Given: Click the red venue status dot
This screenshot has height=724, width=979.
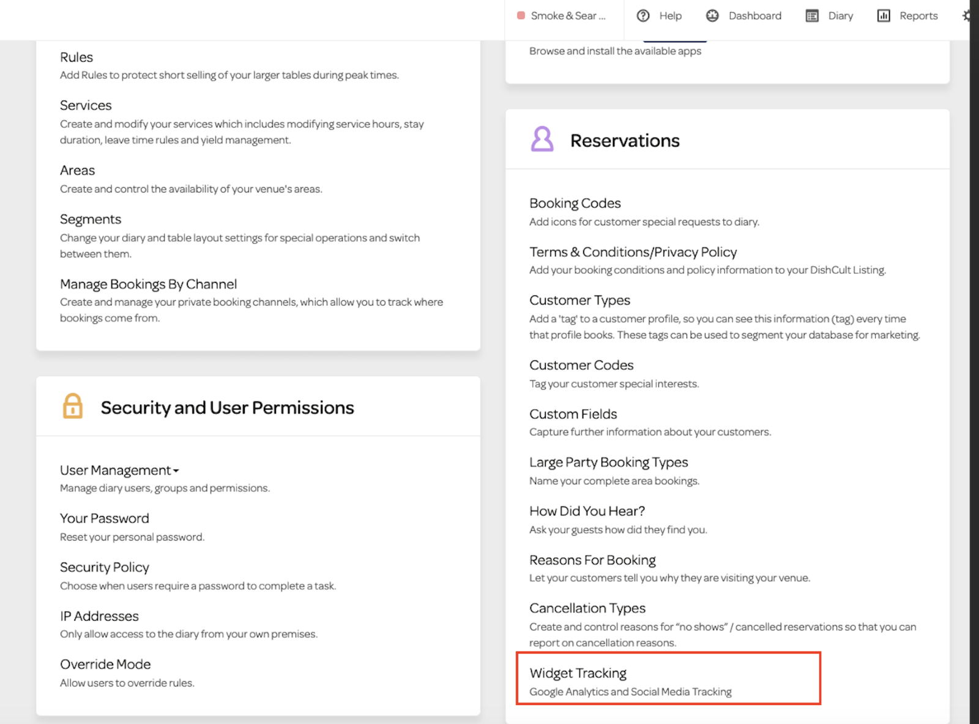Looking at the screenshot, I should [521, 16].
